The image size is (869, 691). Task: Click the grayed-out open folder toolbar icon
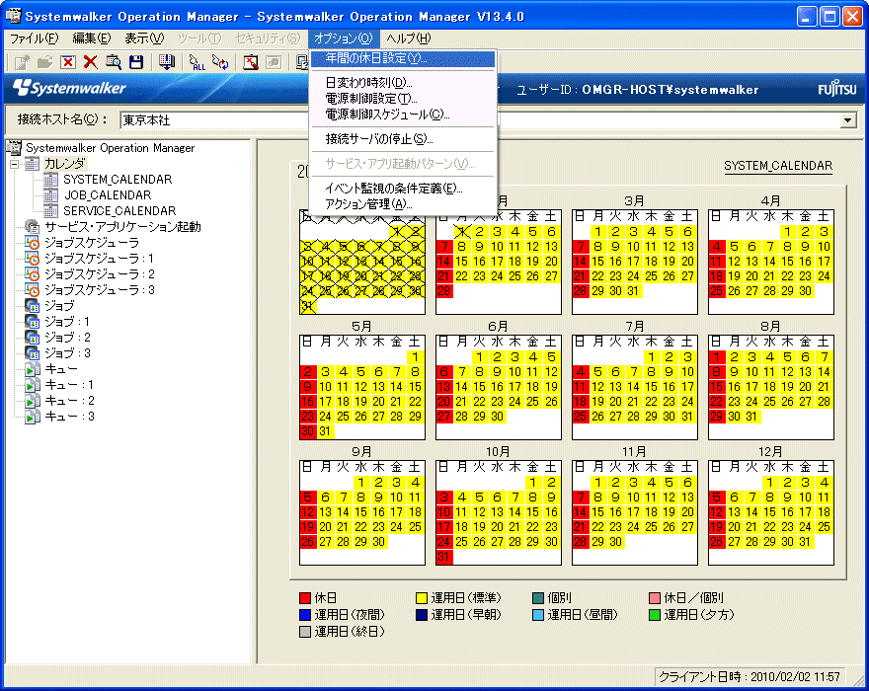pyautogui.click(x=44, y=62)
